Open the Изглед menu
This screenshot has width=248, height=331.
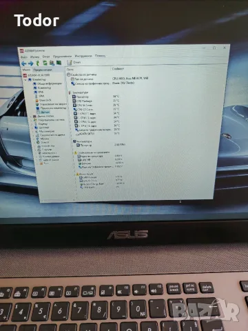(34, 57)
